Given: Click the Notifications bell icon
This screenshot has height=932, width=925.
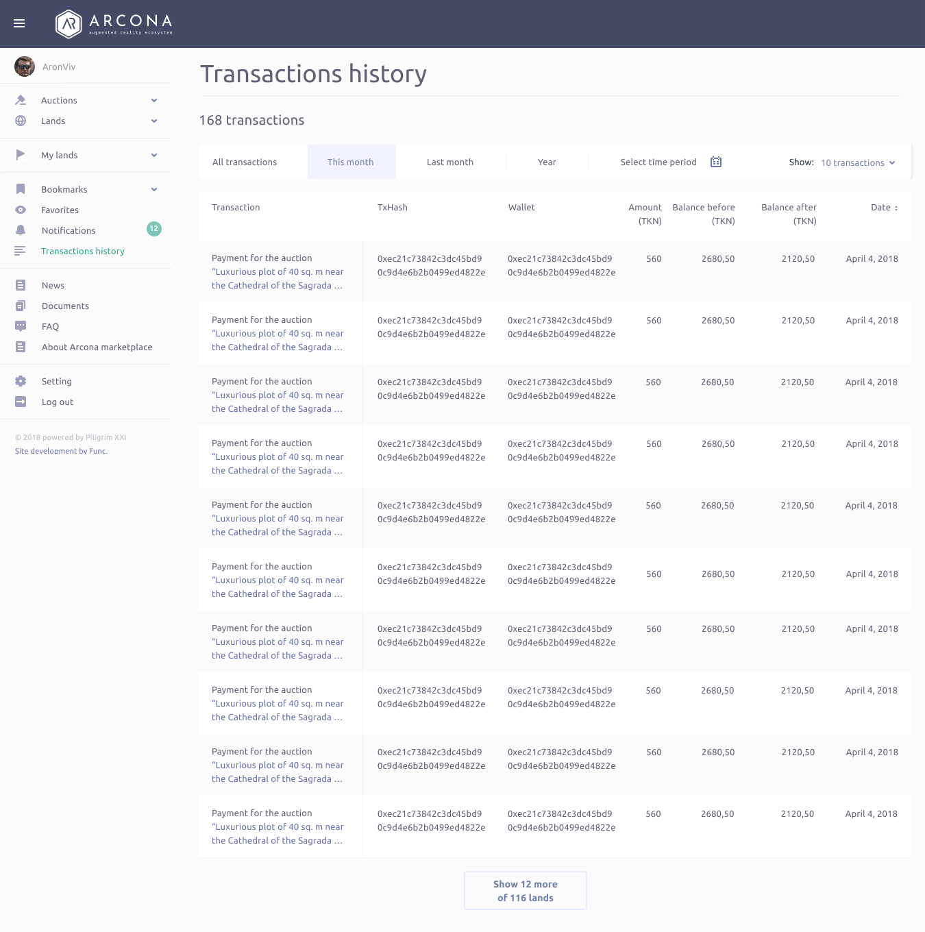Looking at the screenshot, I should coord(21,230).
